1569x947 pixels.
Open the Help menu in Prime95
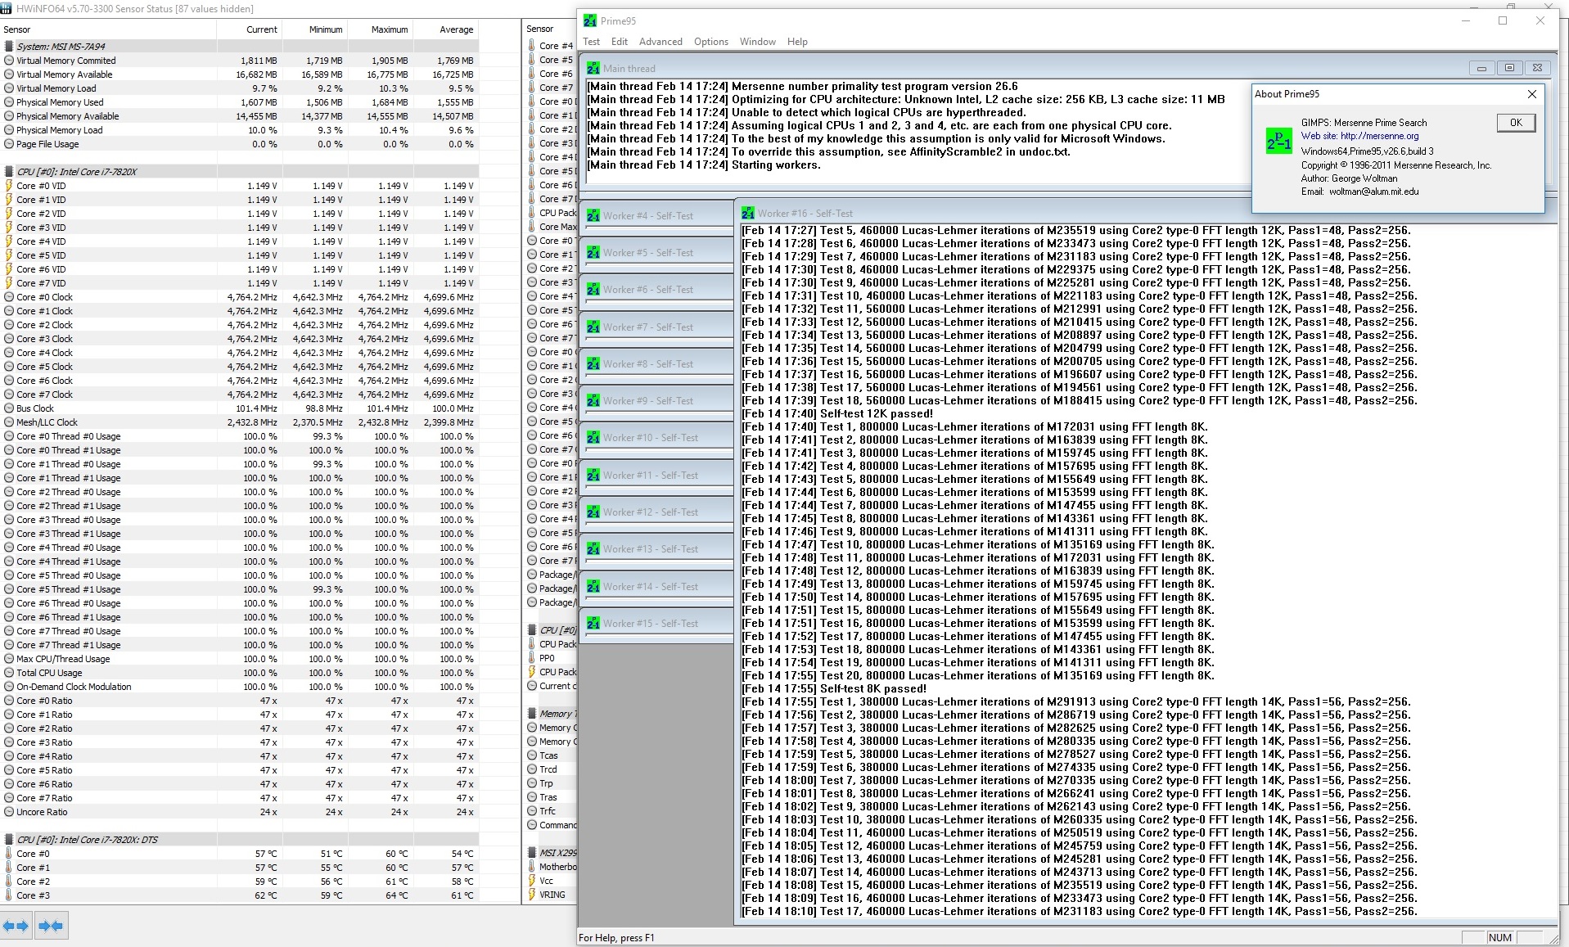click(797, 42)
